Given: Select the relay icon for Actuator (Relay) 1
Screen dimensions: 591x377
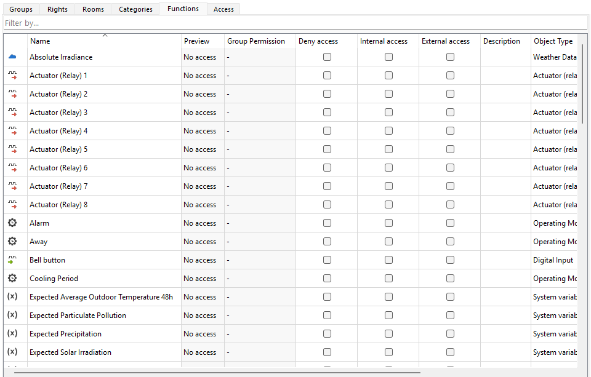Looking at the screenshot, I should pyautogui.click(x=12, y=76).
